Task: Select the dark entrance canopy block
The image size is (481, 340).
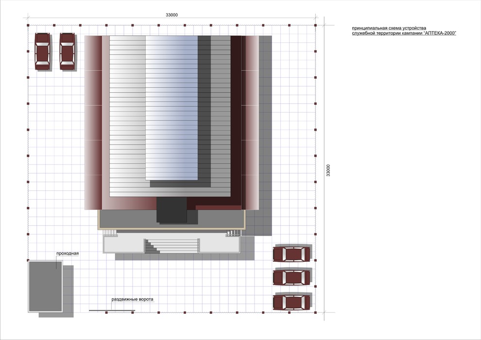Action: coord(172,210)
